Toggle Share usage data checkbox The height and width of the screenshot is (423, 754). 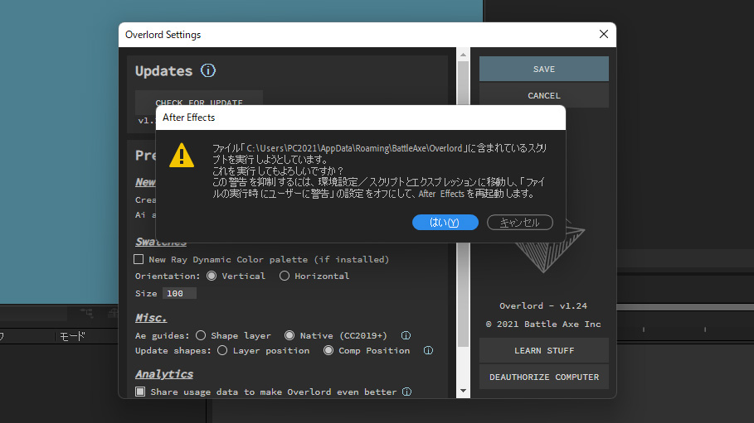[x=140, y=392]
